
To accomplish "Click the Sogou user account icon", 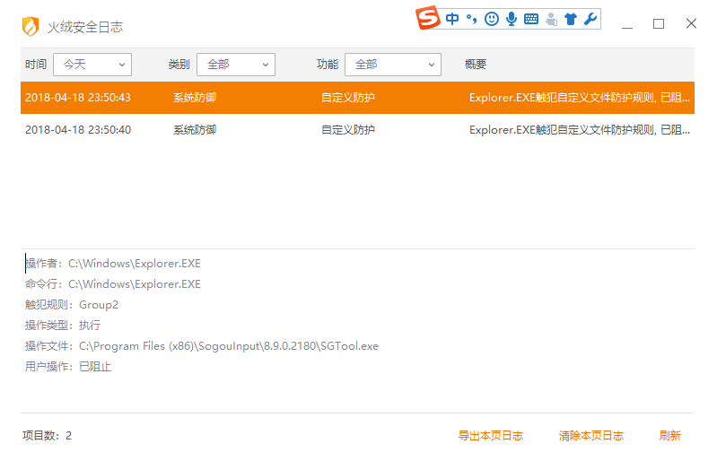I will [x=551, y=19].
